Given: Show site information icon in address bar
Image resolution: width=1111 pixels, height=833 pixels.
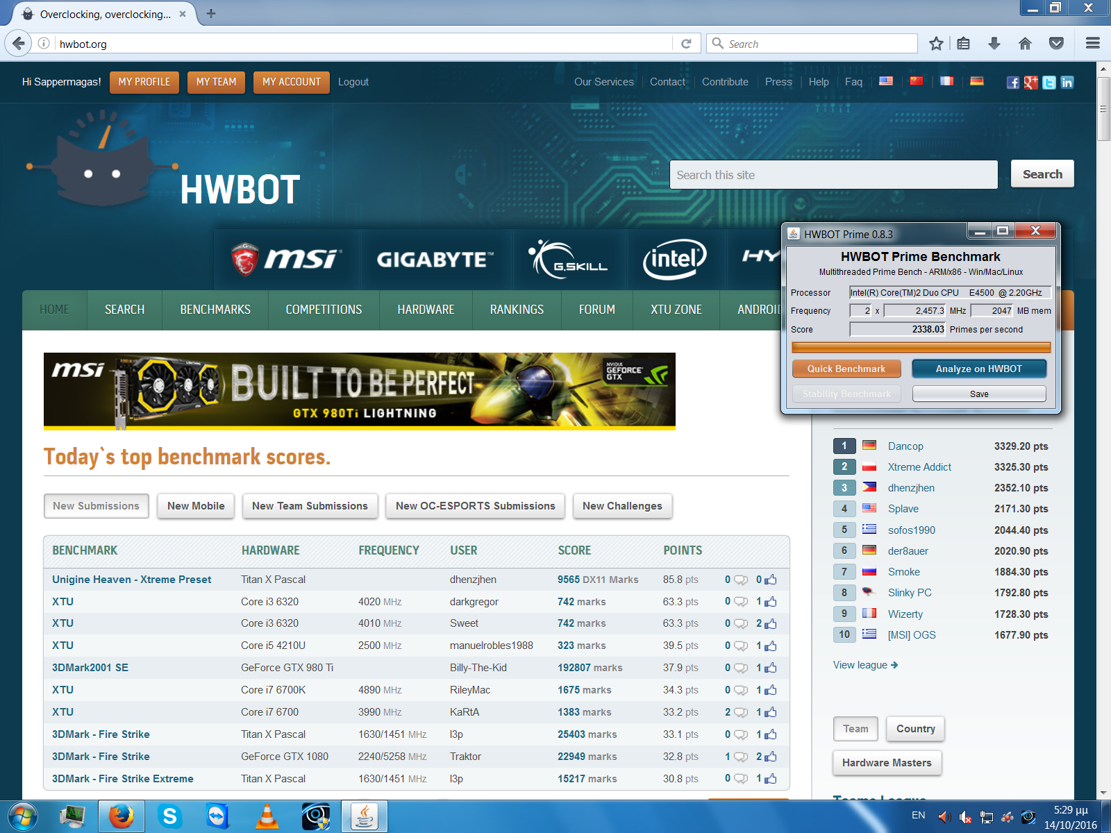Looking at the screenshot, I should point(44,44).
